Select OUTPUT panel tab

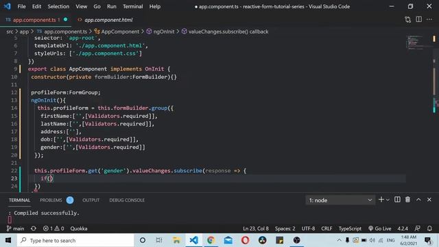click(91, 200)
